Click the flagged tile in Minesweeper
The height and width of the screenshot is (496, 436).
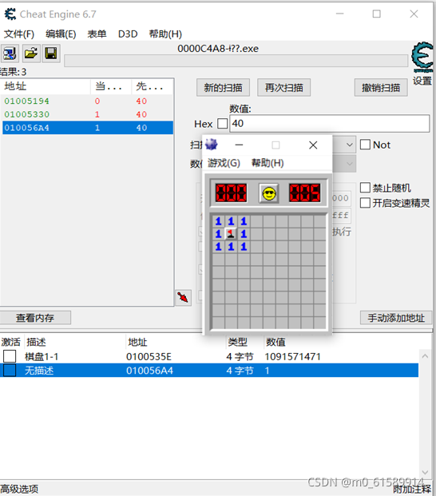(231, 234)
